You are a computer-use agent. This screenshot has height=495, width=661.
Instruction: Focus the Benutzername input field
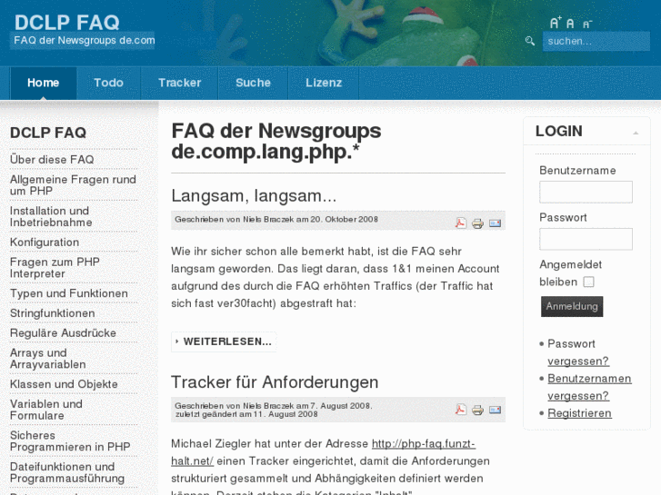[586, 193]
